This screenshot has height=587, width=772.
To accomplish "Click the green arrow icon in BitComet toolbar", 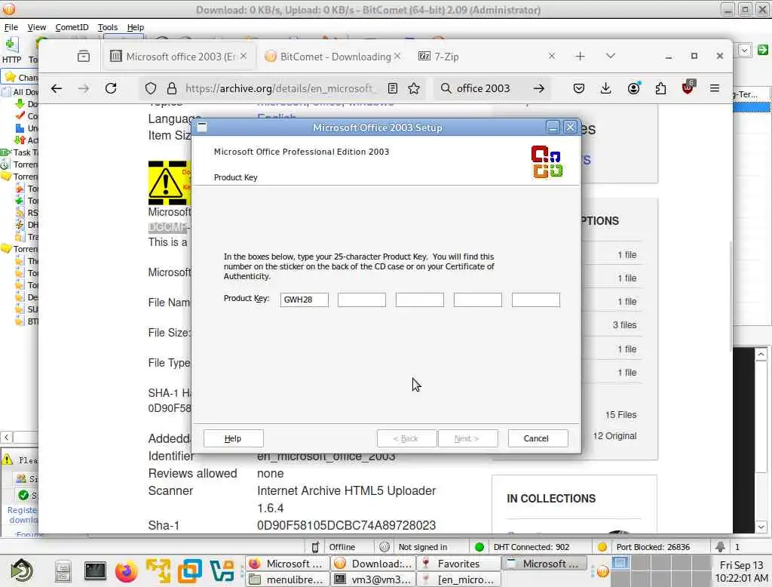I will point(763,49).
